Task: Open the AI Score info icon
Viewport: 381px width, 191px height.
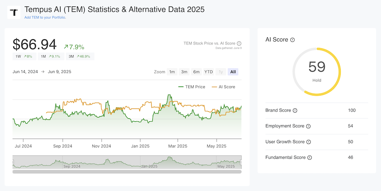Action: (x=293, y=40)
